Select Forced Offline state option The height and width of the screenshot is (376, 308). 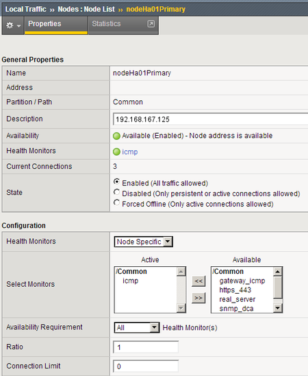[x=116, y=202]
